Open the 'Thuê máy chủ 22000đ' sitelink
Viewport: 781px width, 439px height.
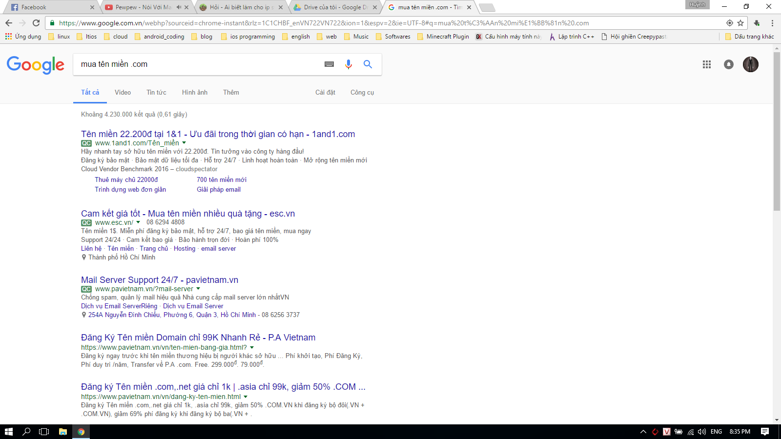126,180
